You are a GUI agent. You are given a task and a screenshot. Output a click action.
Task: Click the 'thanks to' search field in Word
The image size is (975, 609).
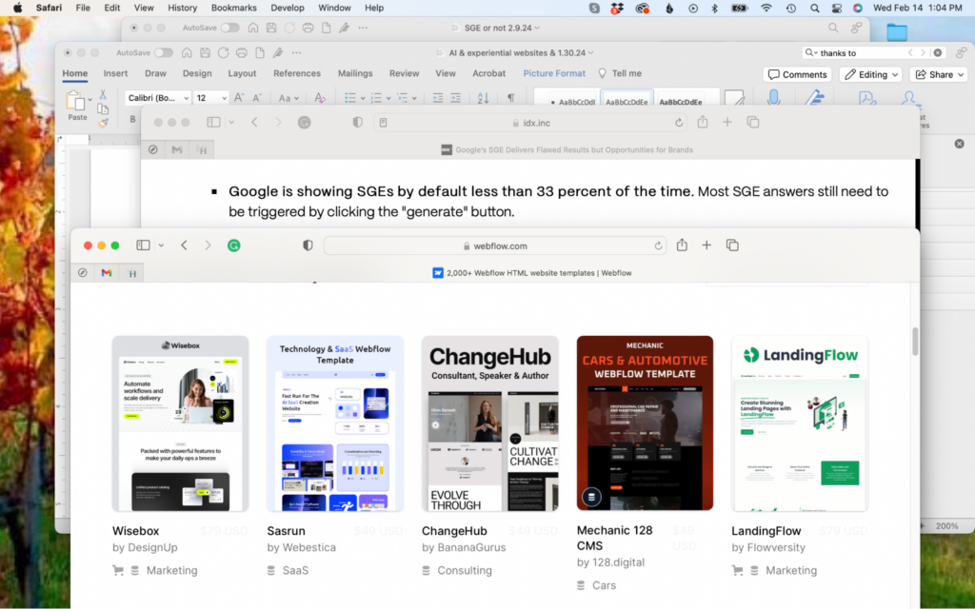coord(873,53)
